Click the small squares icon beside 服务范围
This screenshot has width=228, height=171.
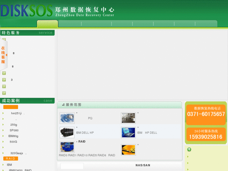click(63, 104)
